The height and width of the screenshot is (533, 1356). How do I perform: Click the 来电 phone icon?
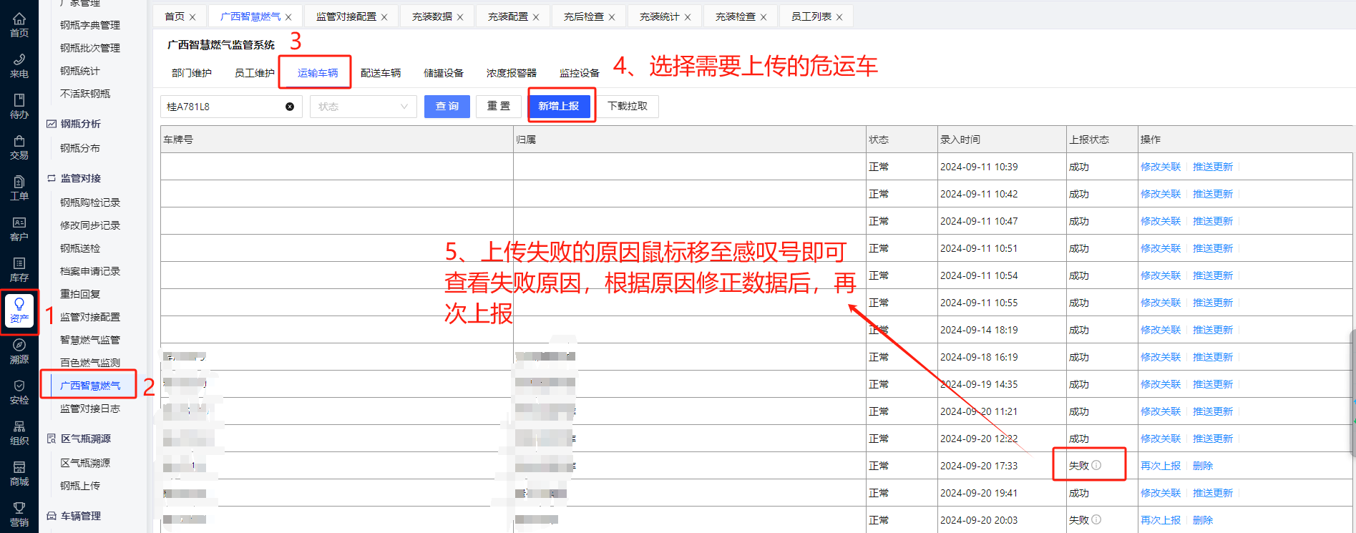[x=19, y=64]
